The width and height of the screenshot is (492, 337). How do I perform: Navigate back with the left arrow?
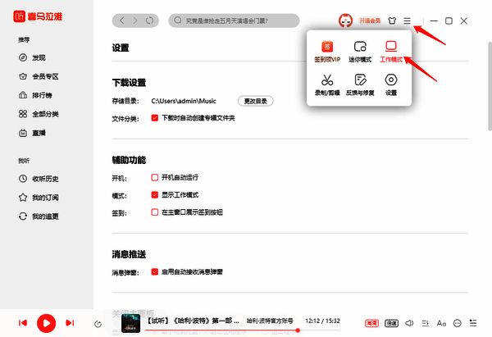[122, 20]
